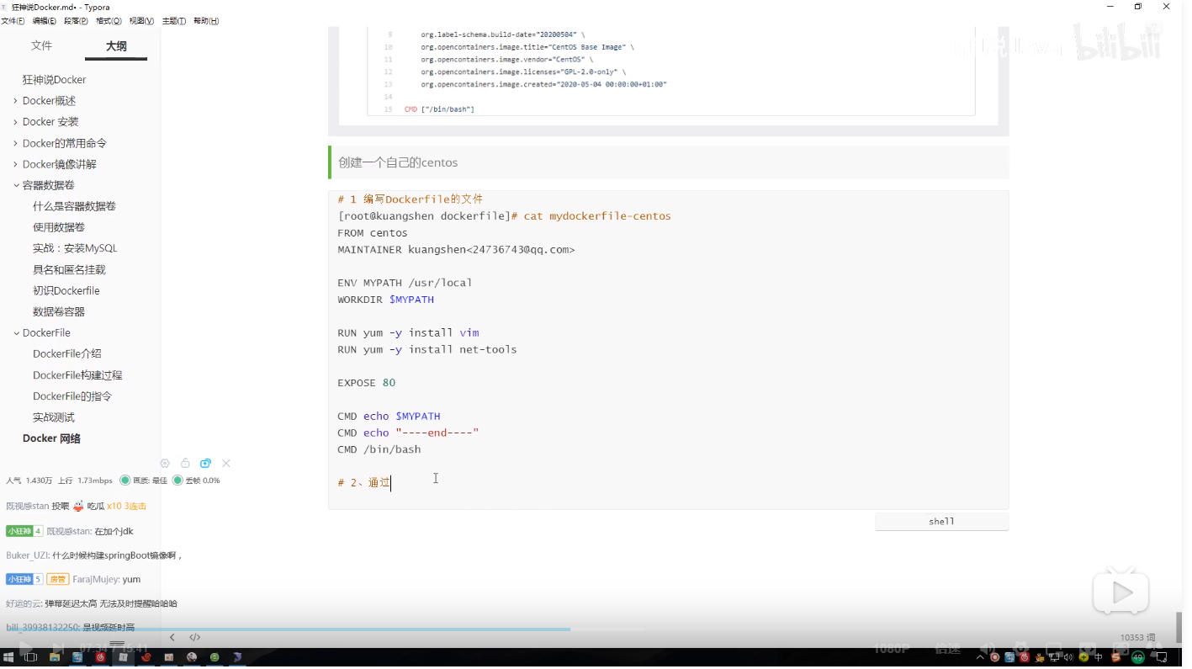The height and width of the screenshot is (669, 1192).
Task: Go to DockerFile构建过程 heading
Action: point(77,375)
